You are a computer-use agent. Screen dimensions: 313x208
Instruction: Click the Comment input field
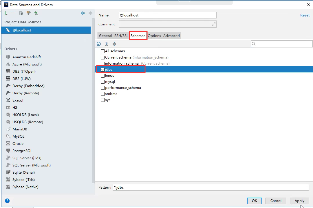click(167, 24)
